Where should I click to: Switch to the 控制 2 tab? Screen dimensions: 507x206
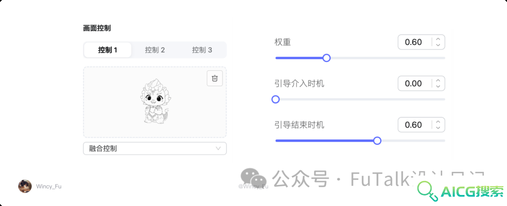[155, 50]
